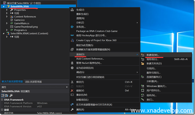Open the 调试(G) submenu
The height and width of the screenshot is (115, 195).
[104, 72]
